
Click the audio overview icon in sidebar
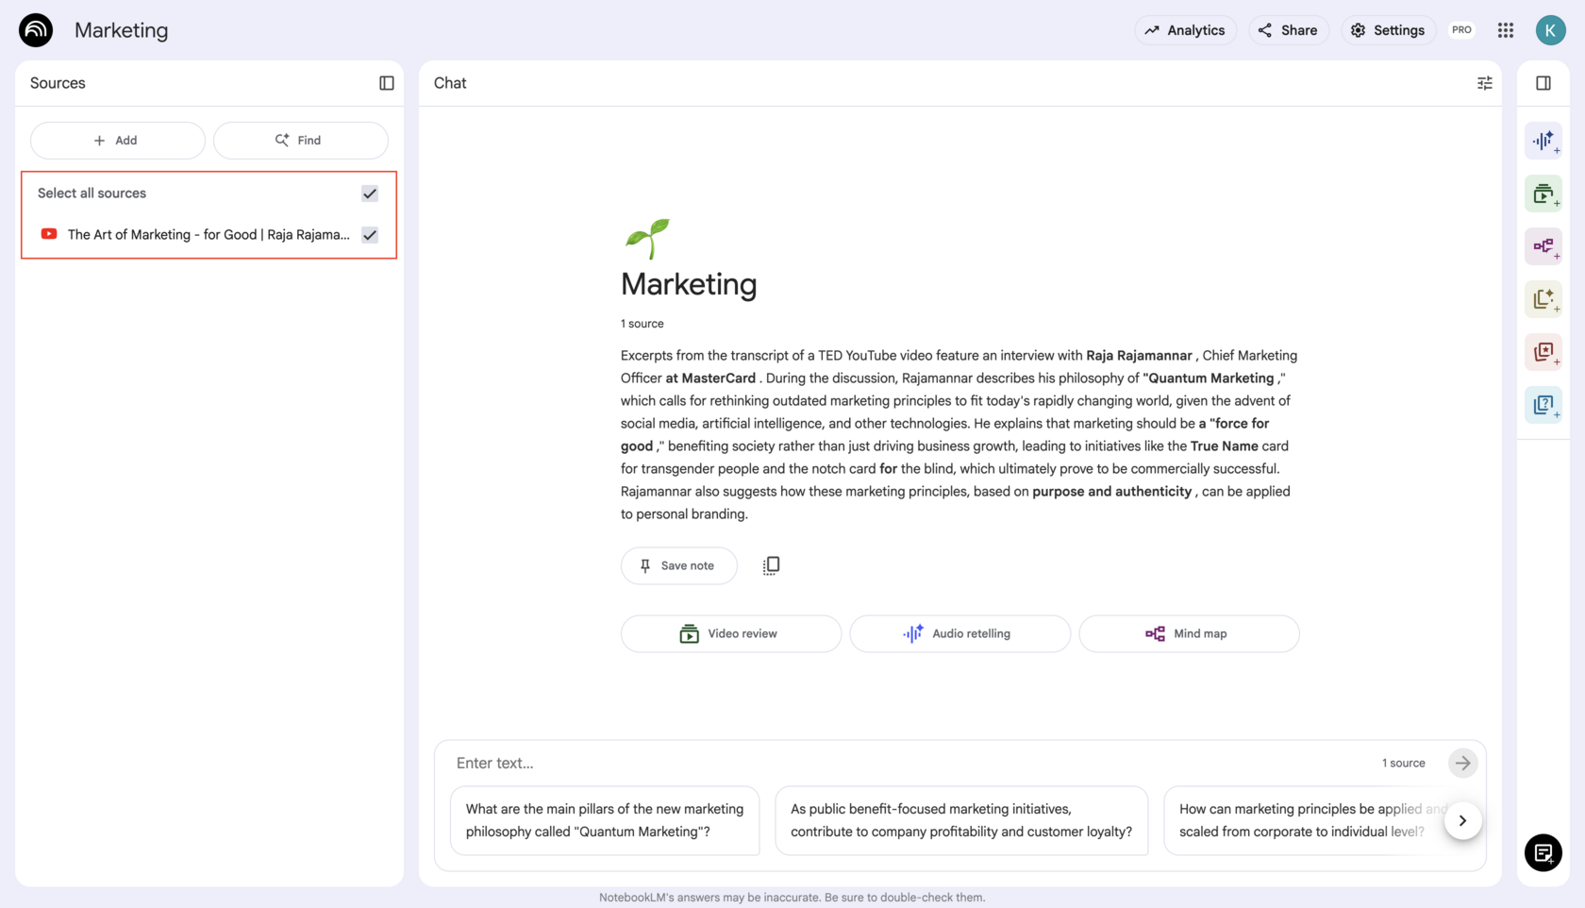pos(1543,142)
